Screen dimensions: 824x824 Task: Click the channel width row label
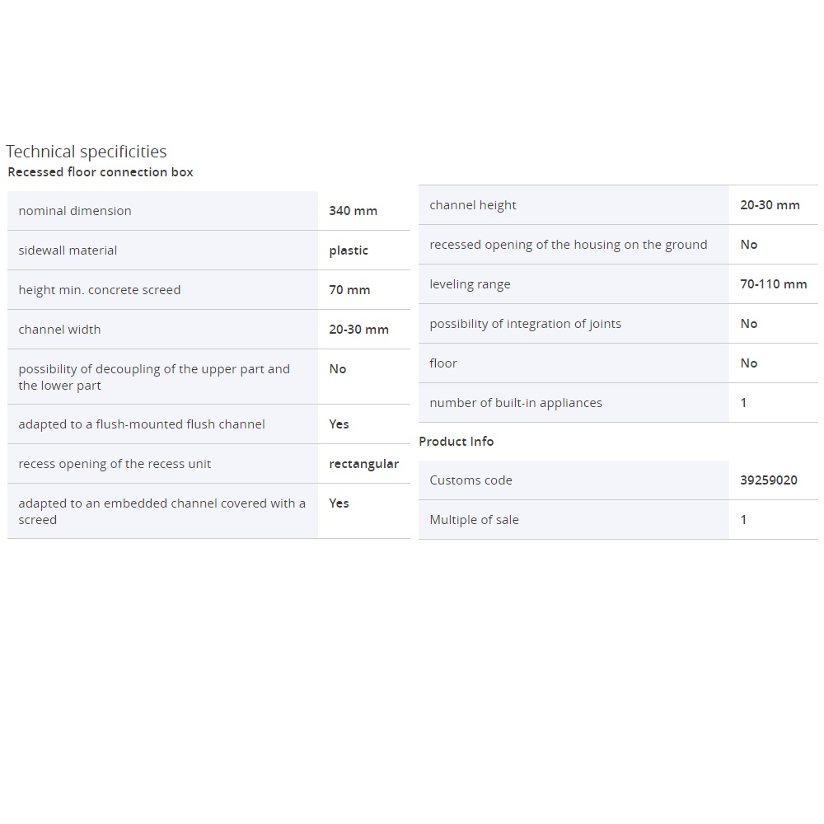point(59,330)
